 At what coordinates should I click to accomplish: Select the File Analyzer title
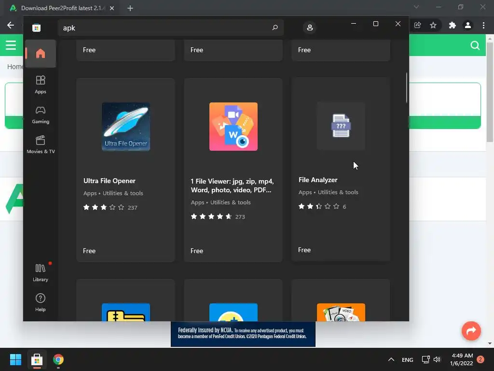tap(318, 180)
